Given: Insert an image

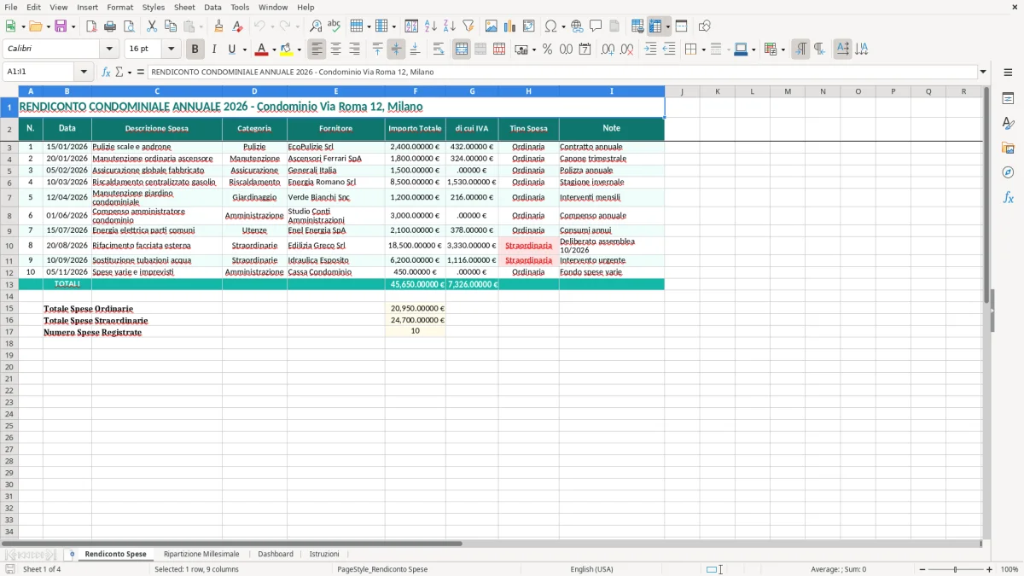Looking at the screenshot, I should point(491,26).
